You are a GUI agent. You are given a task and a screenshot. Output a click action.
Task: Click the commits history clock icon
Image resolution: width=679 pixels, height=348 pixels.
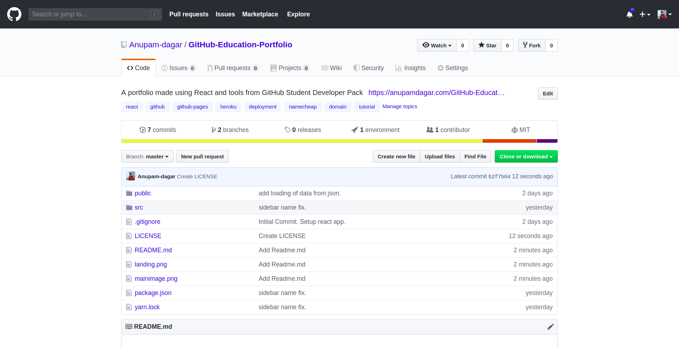point(143,130)
